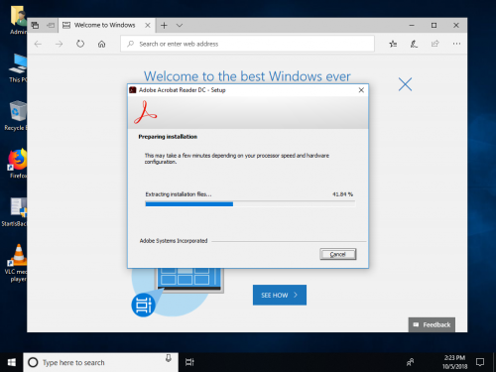
Task: Focus the Search or enter web address field
Action: click(247, 44)
